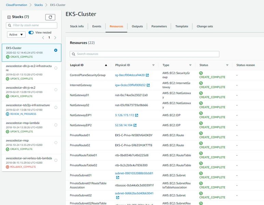Select awscodestar-msp-lambda radio button
Image resolution: width=264 pixels, height=205 pixels.
(x=56, y=125)
